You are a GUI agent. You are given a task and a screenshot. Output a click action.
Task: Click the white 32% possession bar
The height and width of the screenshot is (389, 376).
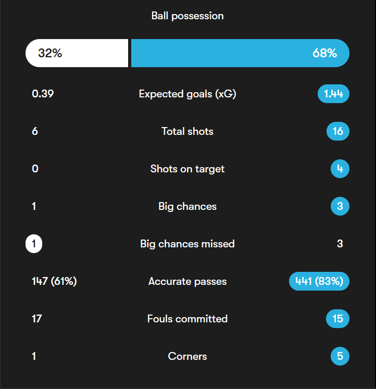coord(77,53)
